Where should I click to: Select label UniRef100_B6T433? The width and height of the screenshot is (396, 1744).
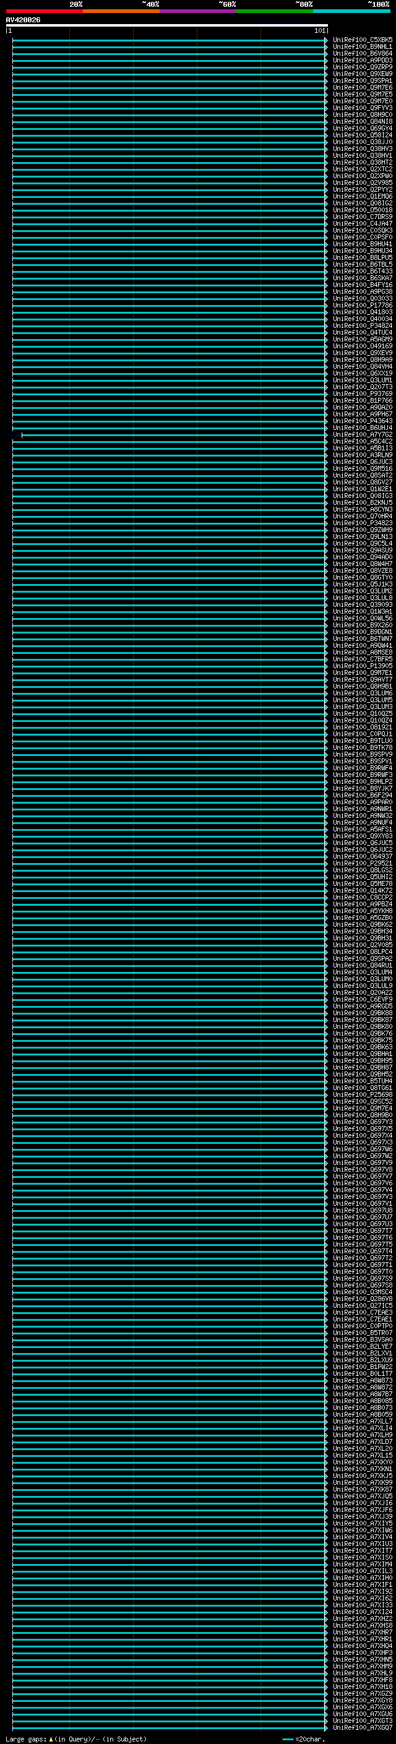click(x=363, y=271)
